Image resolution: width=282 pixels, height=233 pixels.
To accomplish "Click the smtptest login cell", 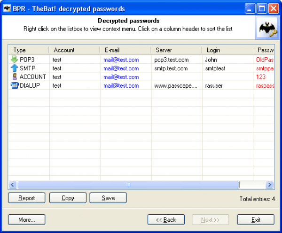I will (215, 68).
